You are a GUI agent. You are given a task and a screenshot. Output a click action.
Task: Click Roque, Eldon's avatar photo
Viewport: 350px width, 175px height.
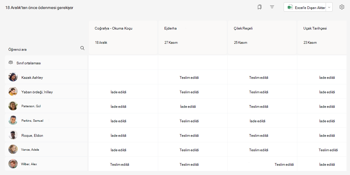click(13, 135)
